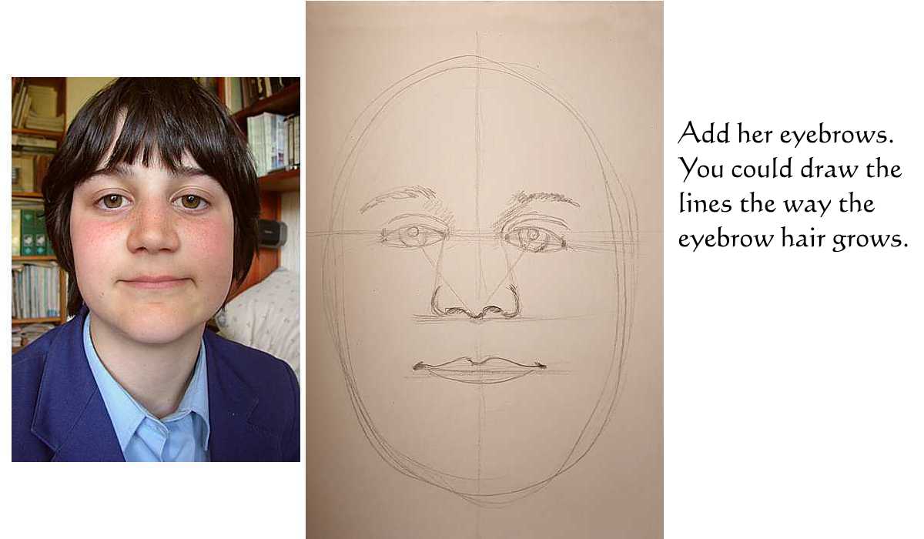Click the sketched right eye
This screenshot has width=924, height=539.
(534, 236)
